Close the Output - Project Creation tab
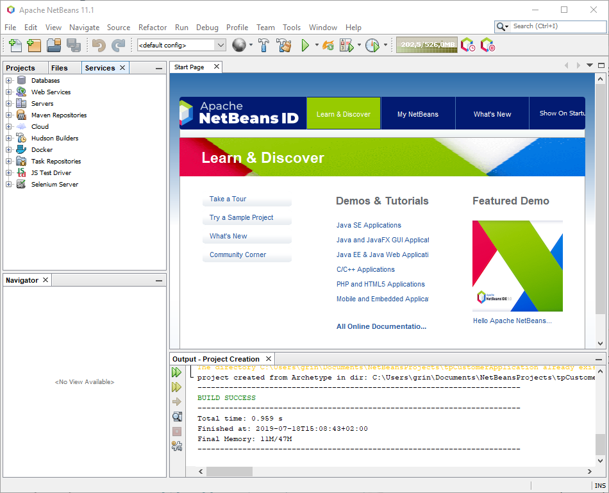The width and height of the screenshot is (609, 493). click(x=269, y=358)
